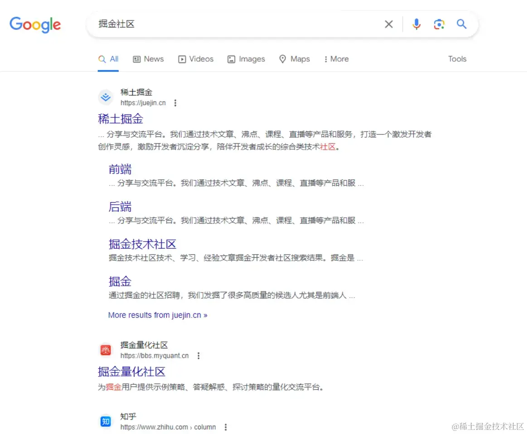Click the https://juejin.cn URL text
Viewport: 527px width, 434px height.
click(143, 103)
